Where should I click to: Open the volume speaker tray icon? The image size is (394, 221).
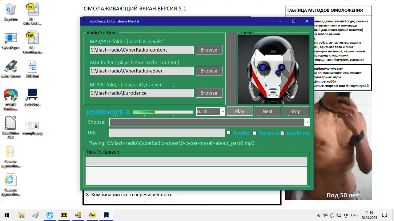(325, 215)
